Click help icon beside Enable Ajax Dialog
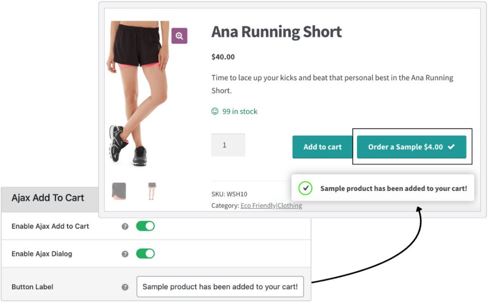488x302 pixels. pos(125,254)
